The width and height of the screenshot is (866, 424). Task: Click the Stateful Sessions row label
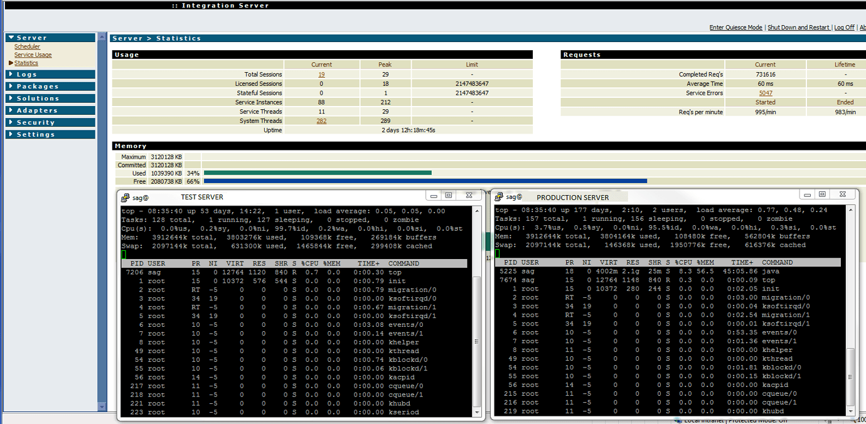(x=259, y=93)
